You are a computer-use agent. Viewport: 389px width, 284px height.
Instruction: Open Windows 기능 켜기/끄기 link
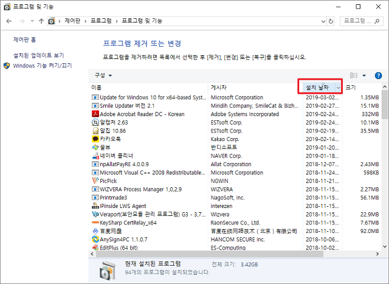pyautogui.click(x=43, y=66)
